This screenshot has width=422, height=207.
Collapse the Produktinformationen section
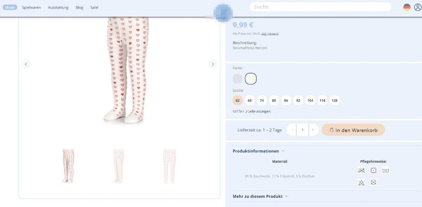pos(259,151)
